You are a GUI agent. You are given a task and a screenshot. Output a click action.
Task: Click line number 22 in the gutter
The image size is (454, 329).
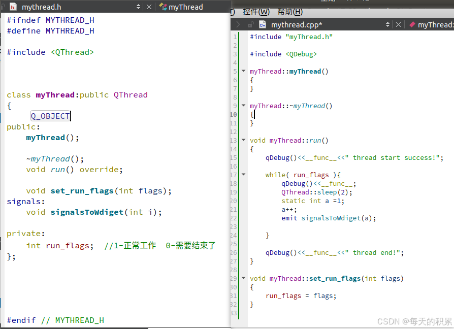pyautogui.click(x=234, y=218)
